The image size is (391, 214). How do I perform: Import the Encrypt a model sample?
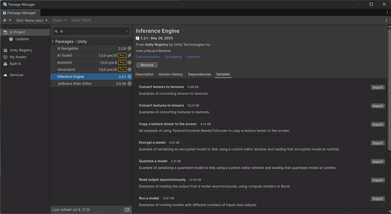378,143
